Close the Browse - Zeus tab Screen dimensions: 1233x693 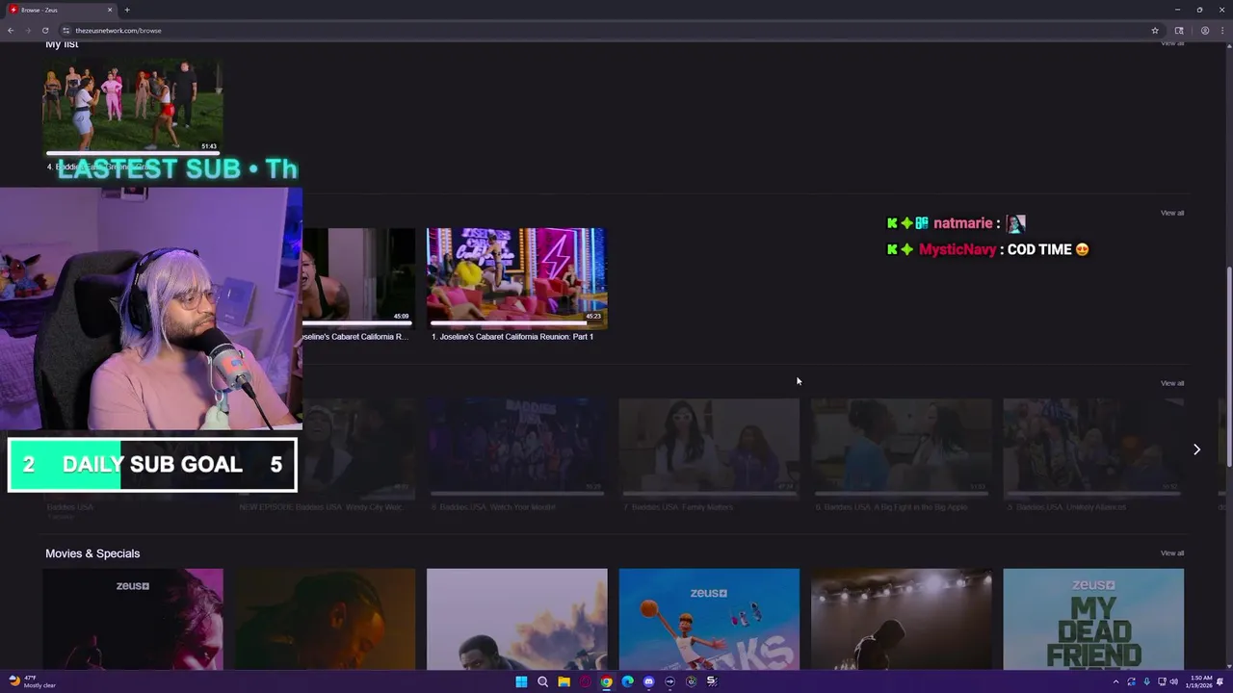click(110, 10)
